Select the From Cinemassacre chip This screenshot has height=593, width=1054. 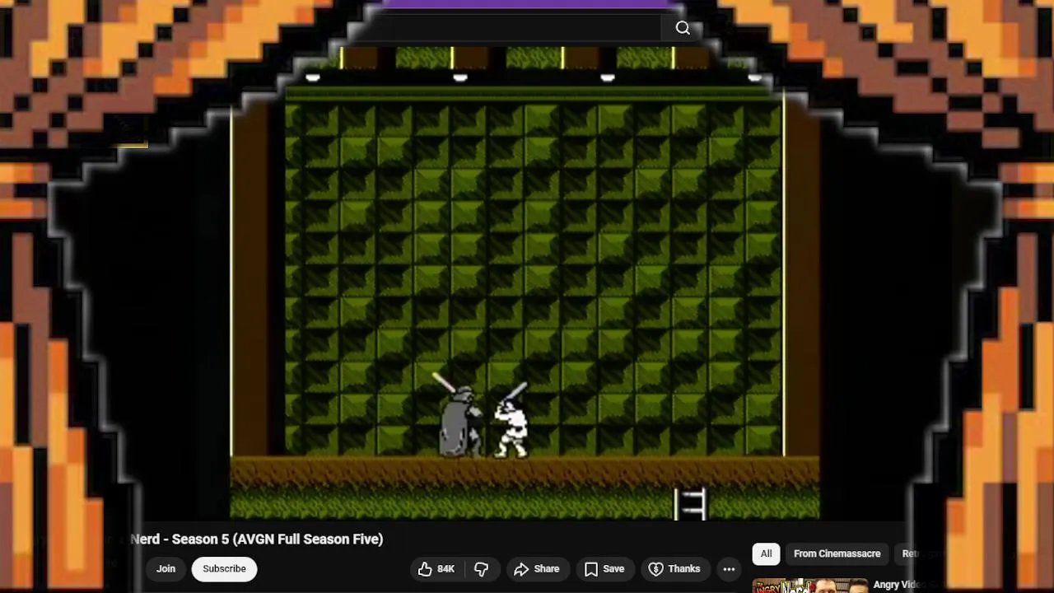click(837, 554)
